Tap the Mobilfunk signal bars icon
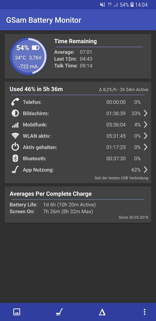The height and width of the screenshot is (321, 156). pos(15,125)
